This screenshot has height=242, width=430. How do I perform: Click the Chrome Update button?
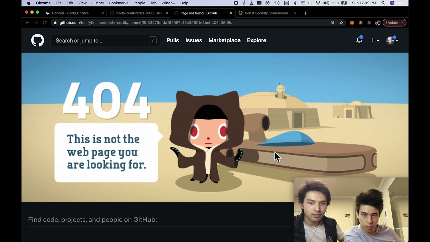click(x=394, y=23)
